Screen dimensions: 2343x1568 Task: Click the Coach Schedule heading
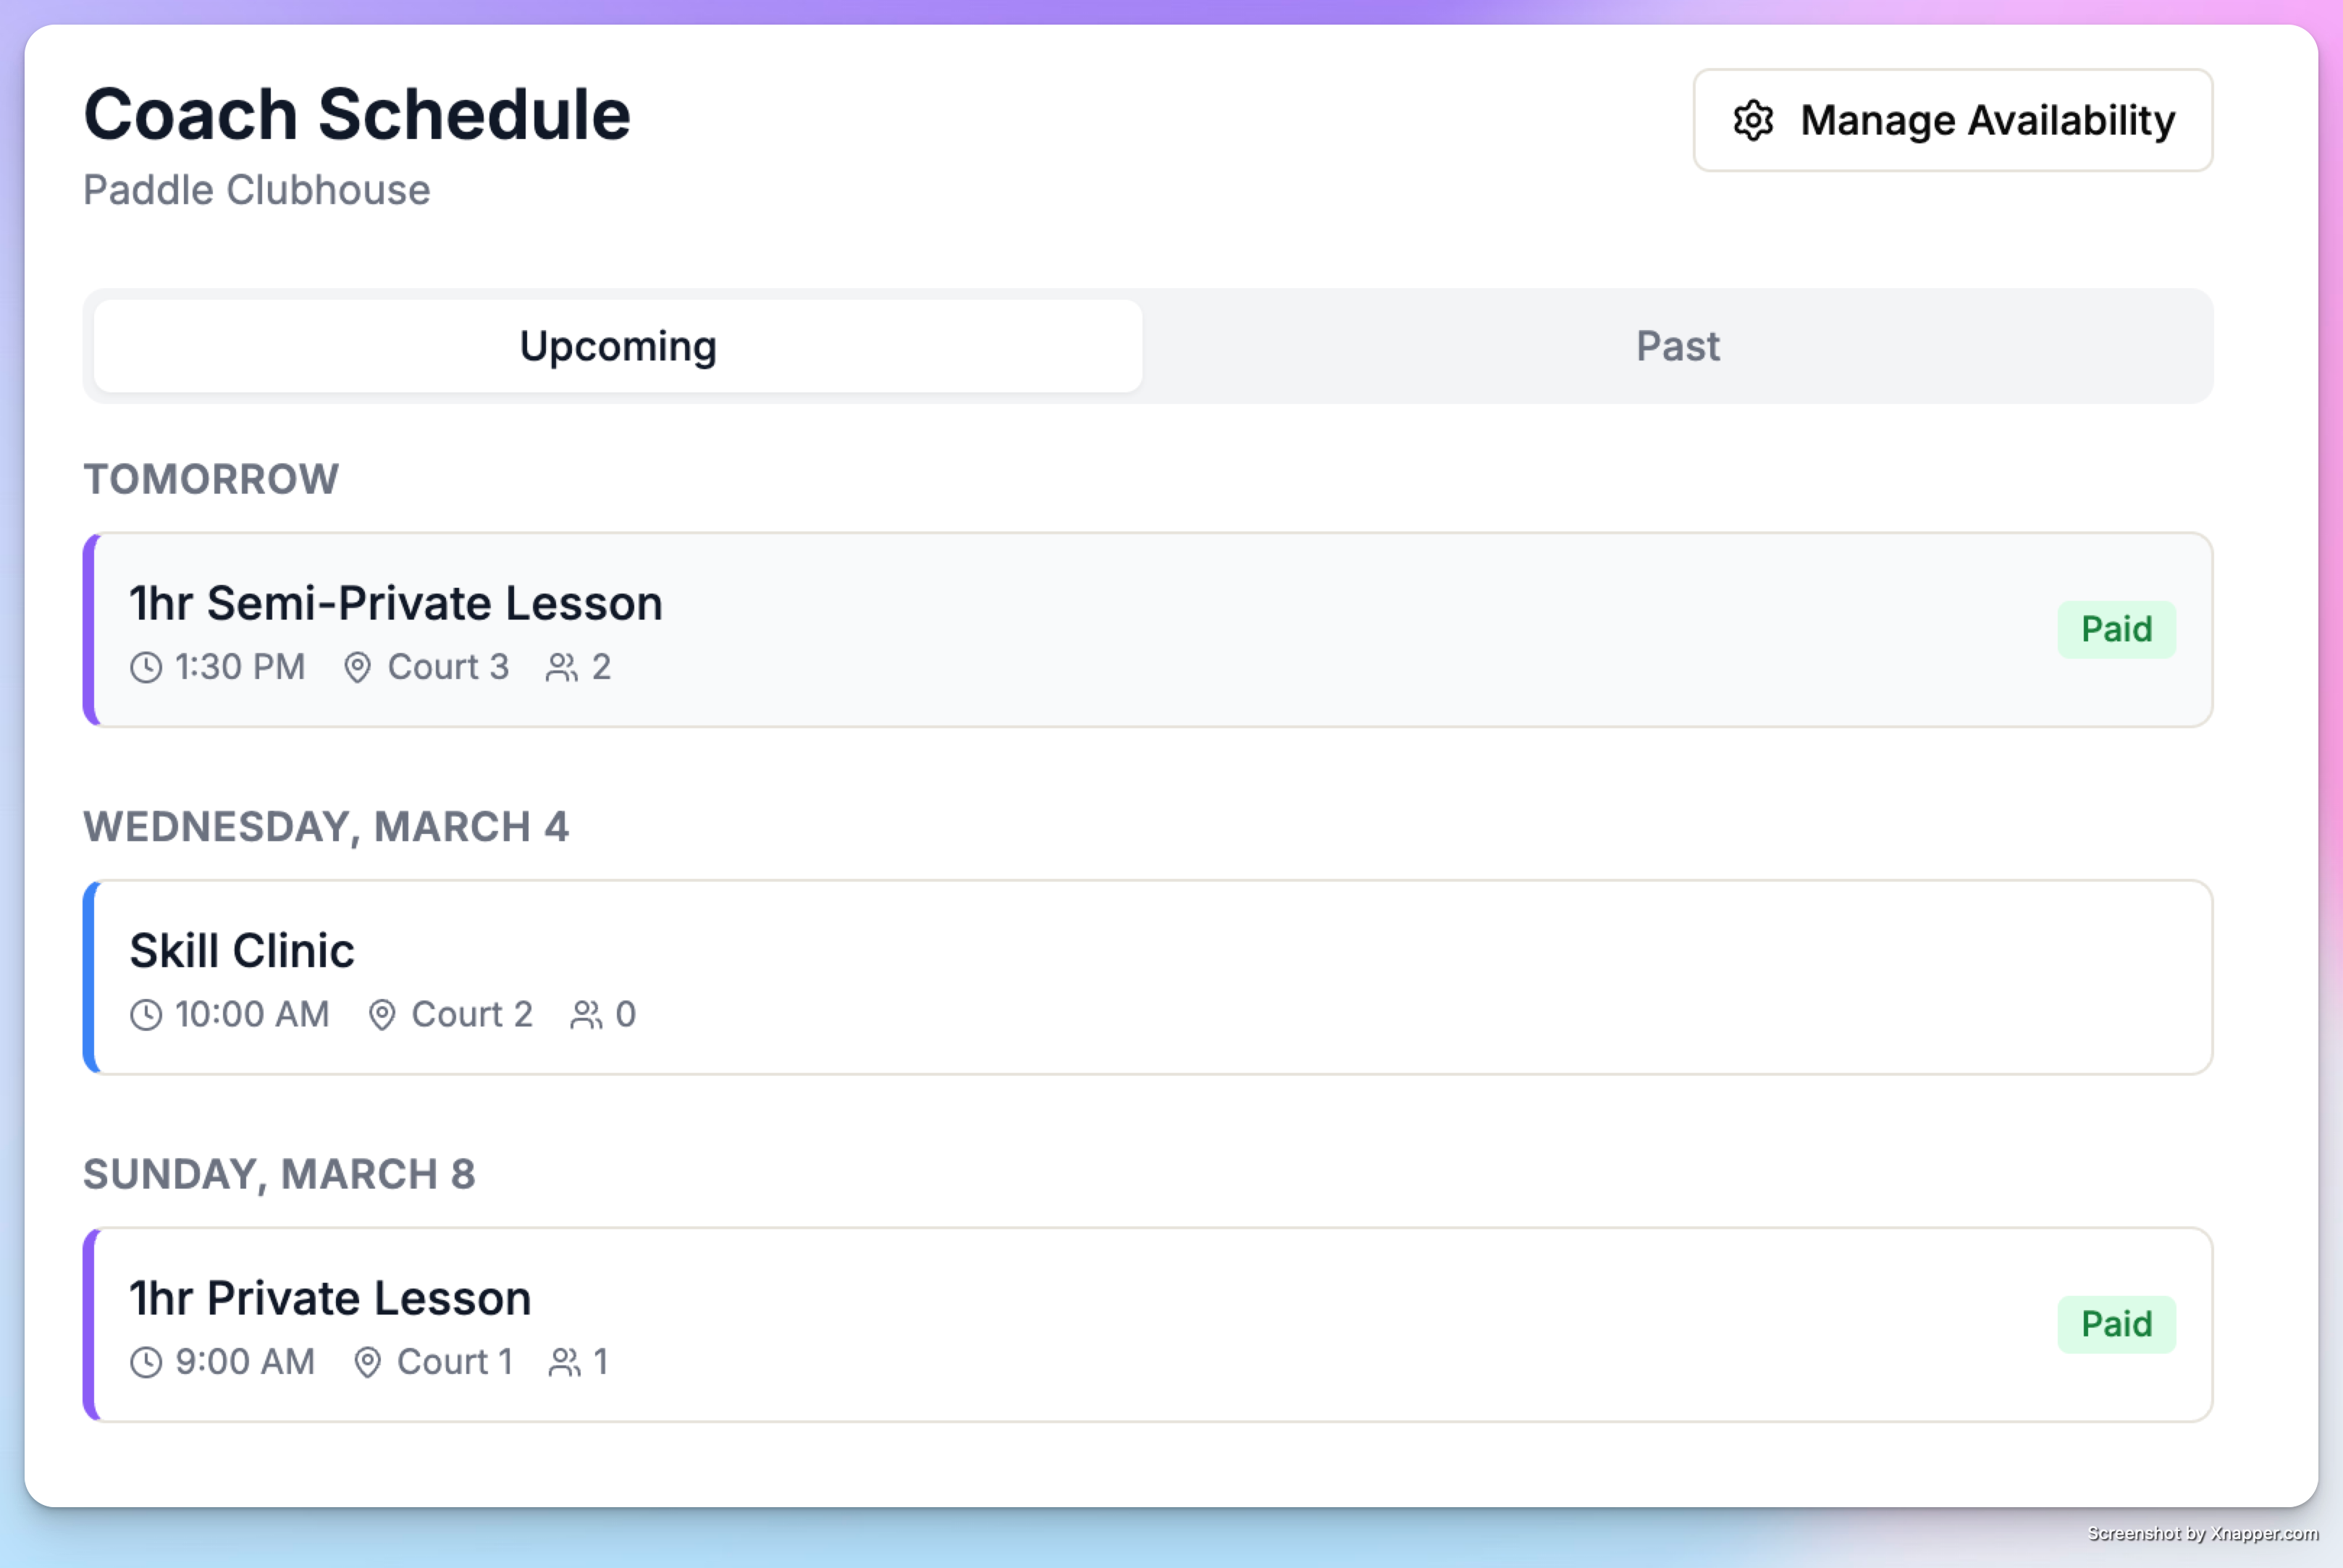tap(357, 114)
